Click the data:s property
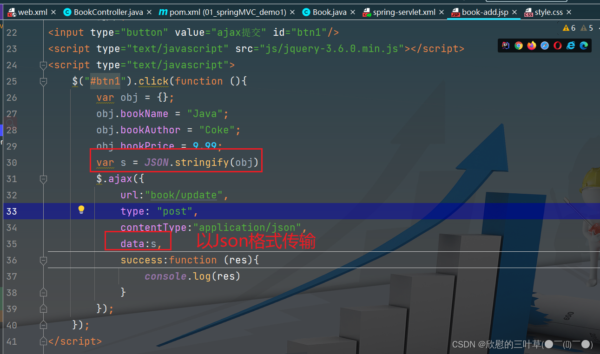This screenshot has height=354, width=600. 138,243
